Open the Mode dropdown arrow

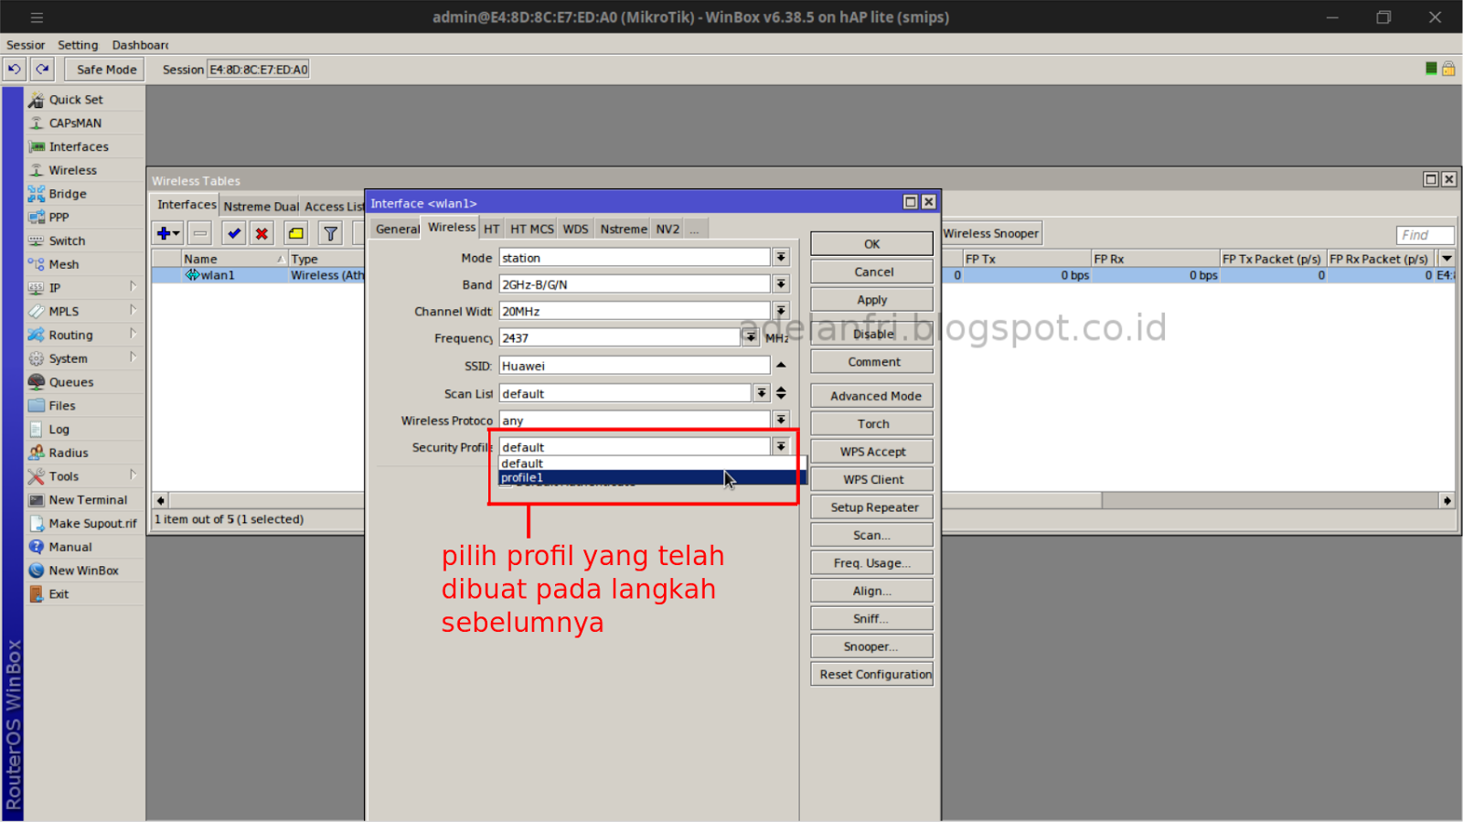pos(781,258)
